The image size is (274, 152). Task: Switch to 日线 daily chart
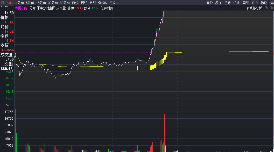coord(75,3)
